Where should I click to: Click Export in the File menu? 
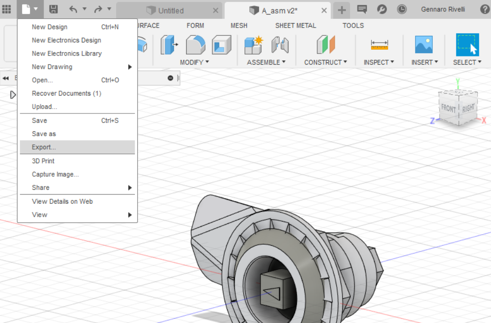click(43, 147)
